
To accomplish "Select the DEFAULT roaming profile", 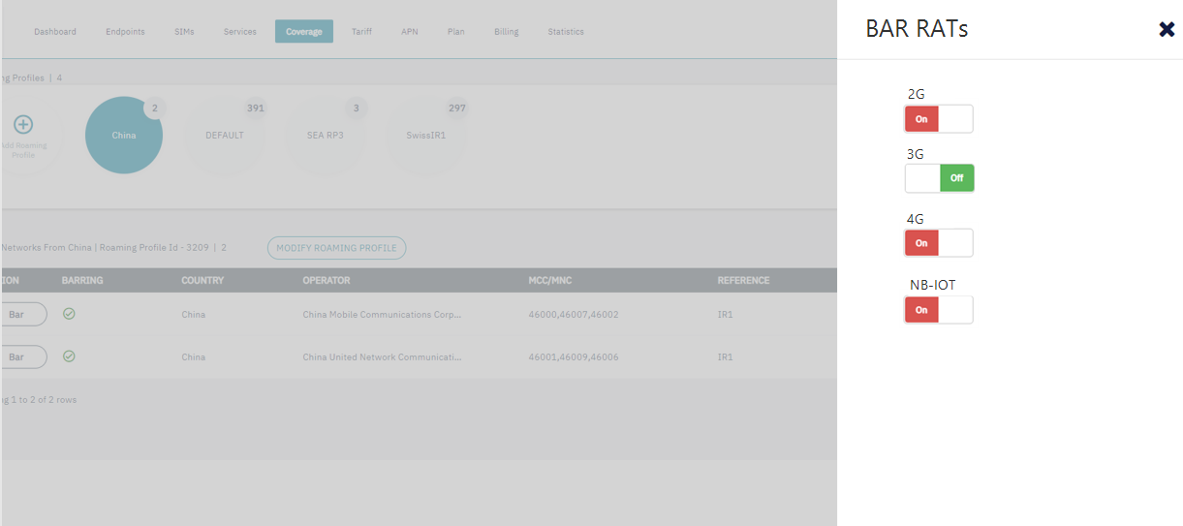I will (225, 136).
